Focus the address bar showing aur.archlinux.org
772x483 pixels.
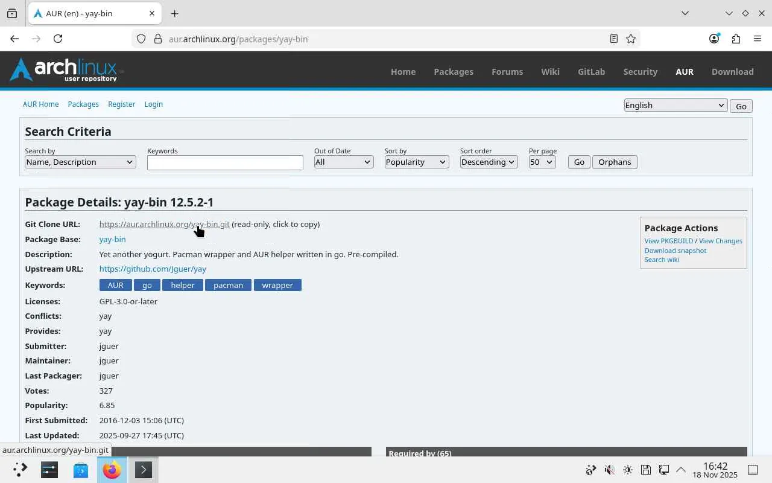coord(386,39)
